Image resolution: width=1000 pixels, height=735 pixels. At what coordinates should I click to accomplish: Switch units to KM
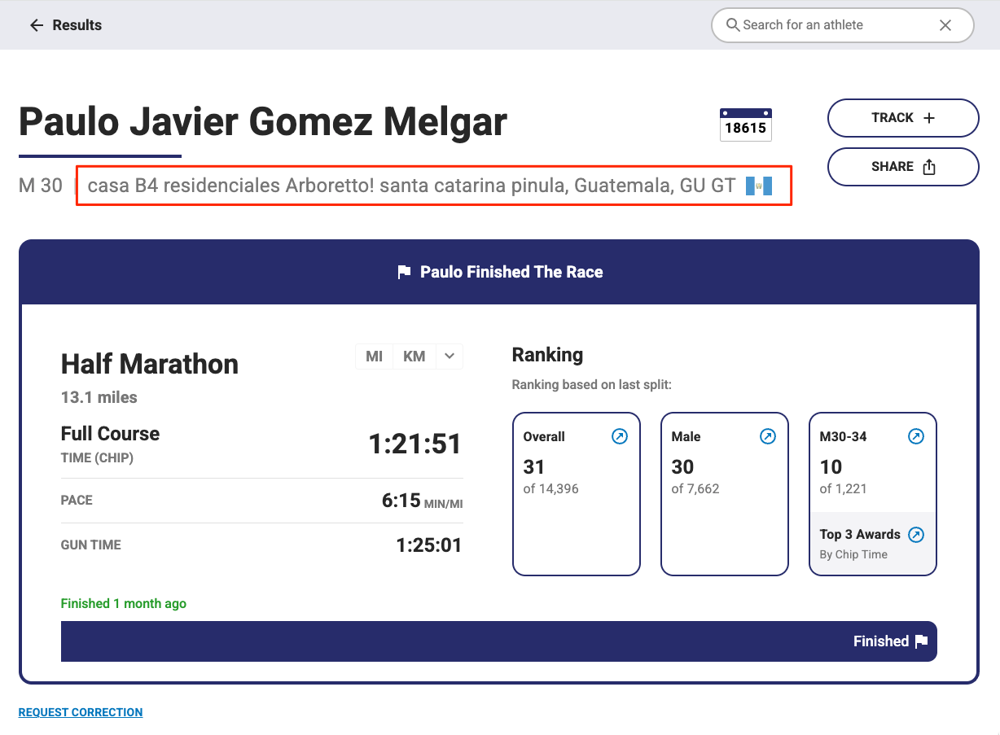[414, 357]
